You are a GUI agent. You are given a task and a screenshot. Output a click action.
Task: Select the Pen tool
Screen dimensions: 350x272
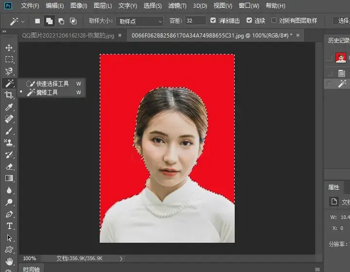pyautogui.click(x=9, y=214)
